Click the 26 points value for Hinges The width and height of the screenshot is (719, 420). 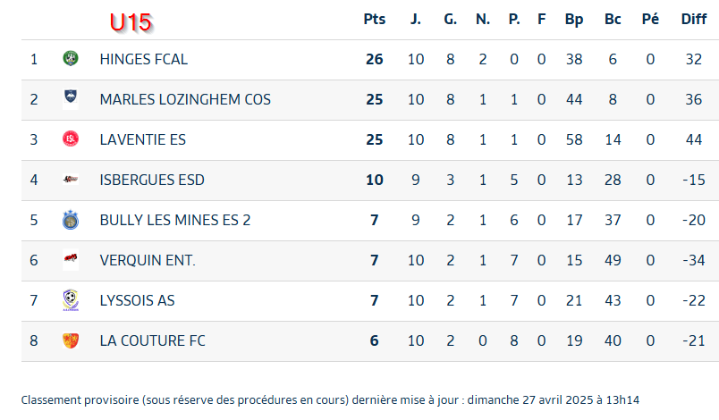(x=374, y=59)
